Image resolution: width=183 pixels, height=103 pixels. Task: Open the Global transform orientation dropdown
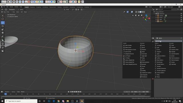click(67, 9)
